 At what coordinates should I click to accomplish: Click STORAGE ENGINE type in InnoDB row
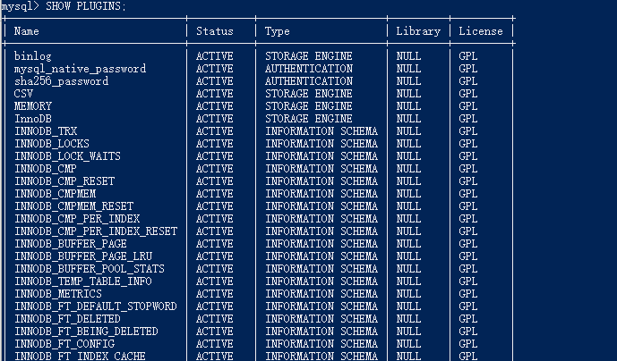click(x=308, y=119)
